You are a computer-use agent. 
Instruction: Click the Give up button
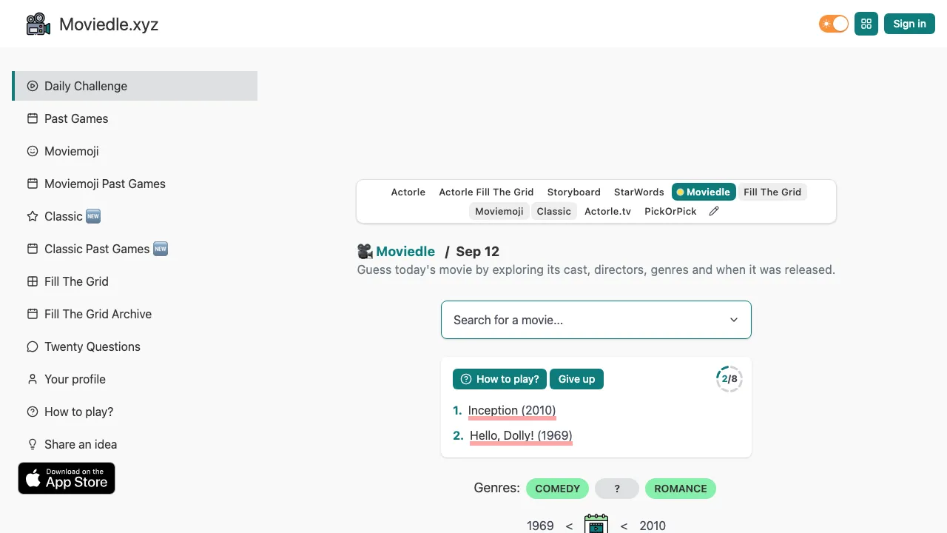tap(577, 379)
